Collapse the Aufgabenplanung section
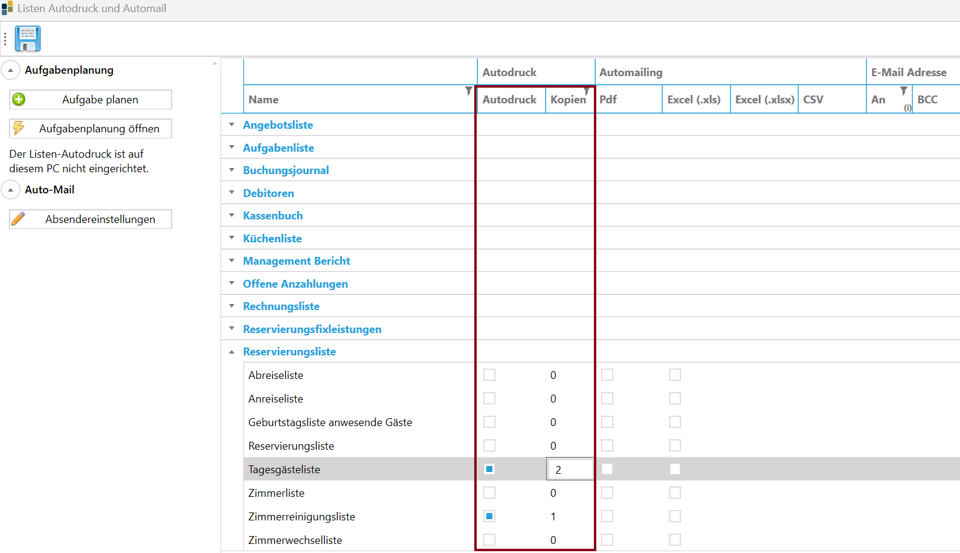This screenshot has height=553, width=960. point(11,70)
